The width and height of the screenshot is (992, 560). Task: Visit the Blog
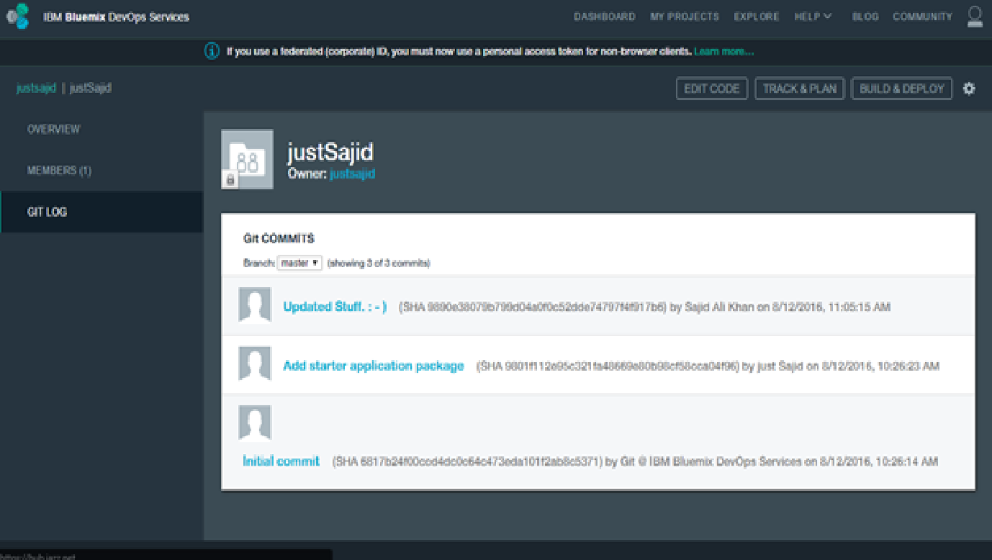coord(865,17)
